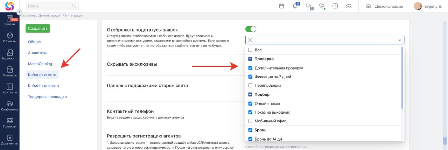Open Финансы wallet icon in sidebar
448x150 pixels.
9,71
